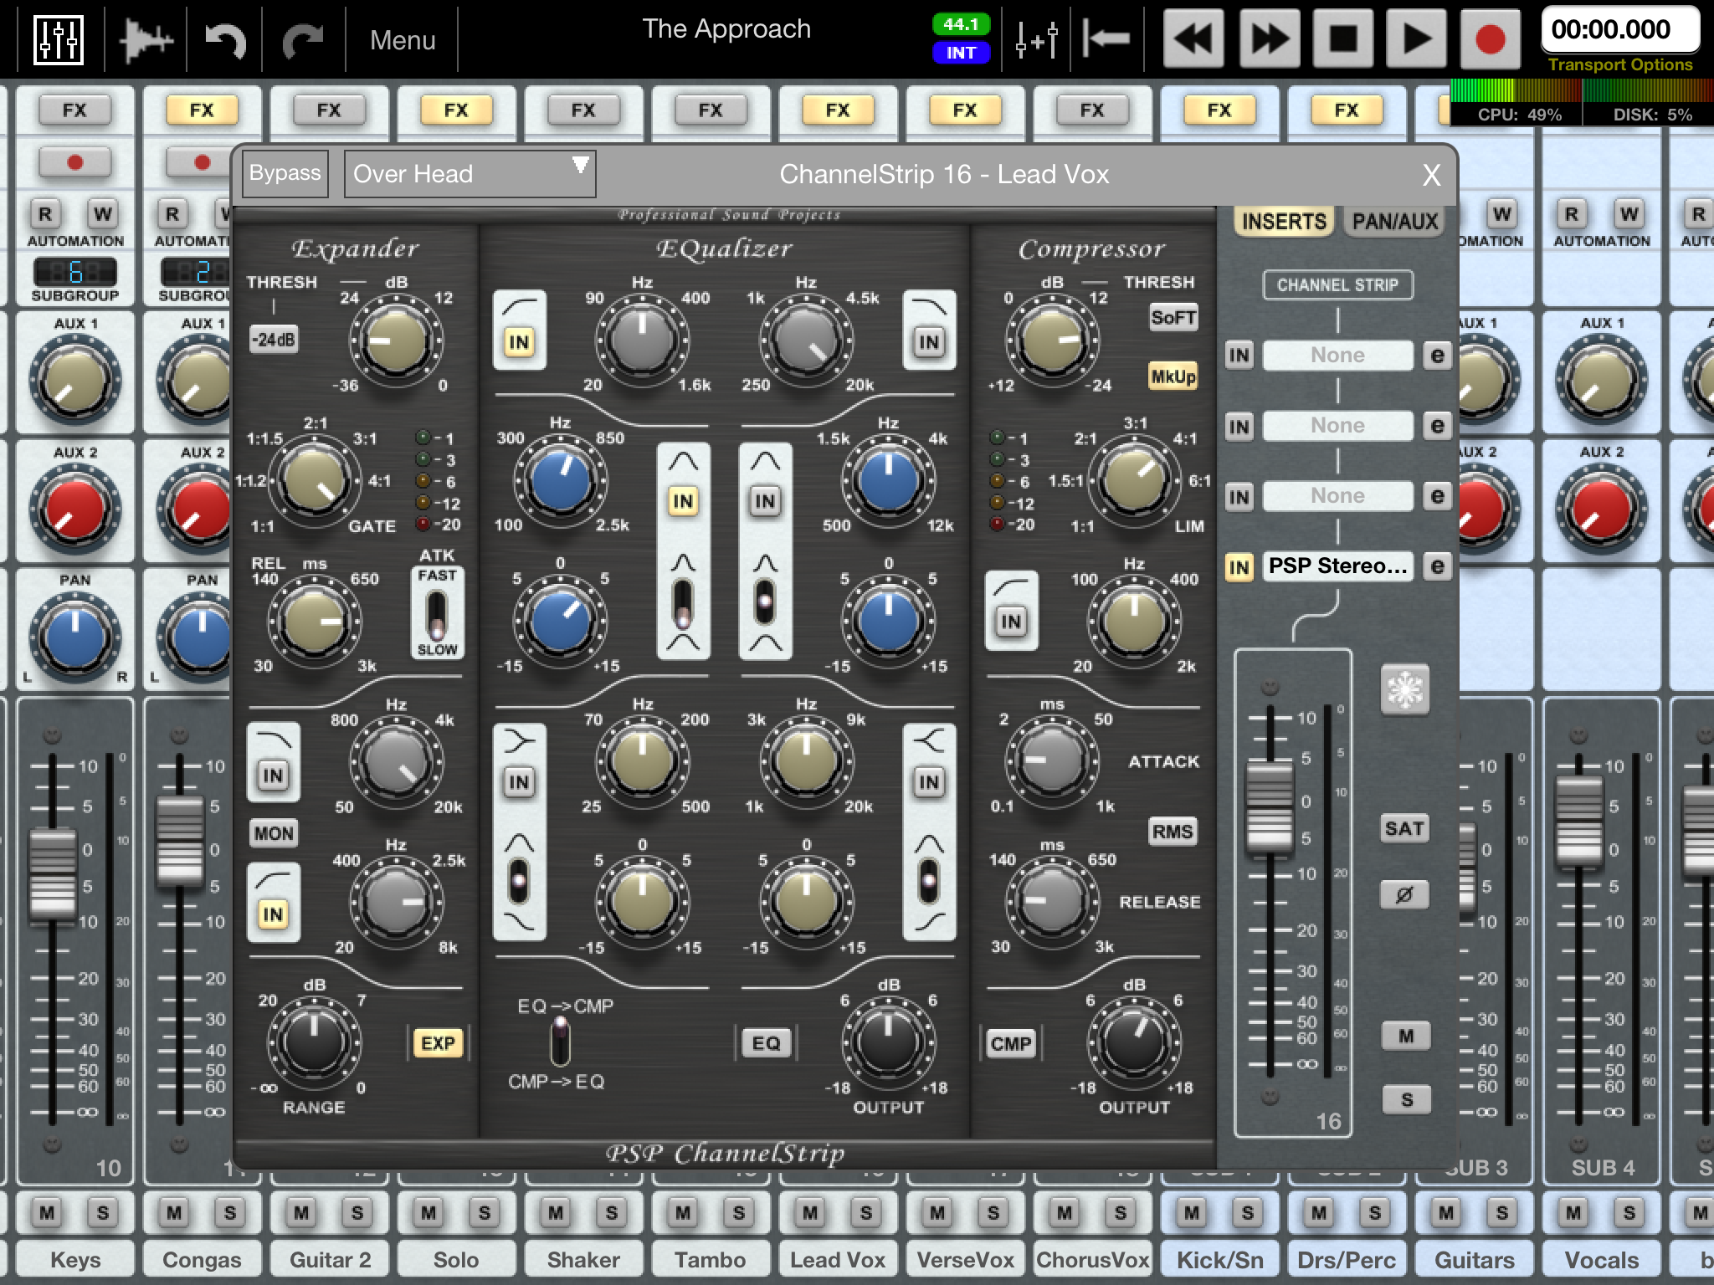Click the return-to-start icon
The width and height of the screenshot is (1714, 1285).
click(x=1106, y=39)
